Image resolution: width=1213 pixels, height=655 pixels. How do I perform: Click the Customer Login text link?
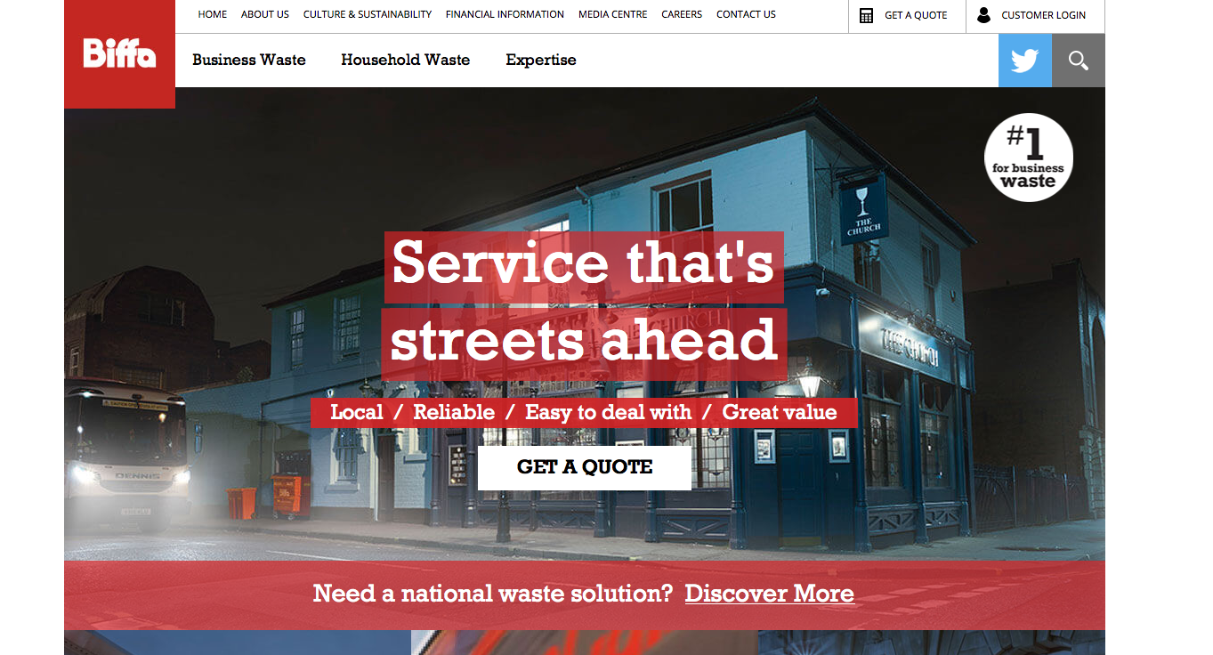pyautogui.click(x=1043, y=15)
